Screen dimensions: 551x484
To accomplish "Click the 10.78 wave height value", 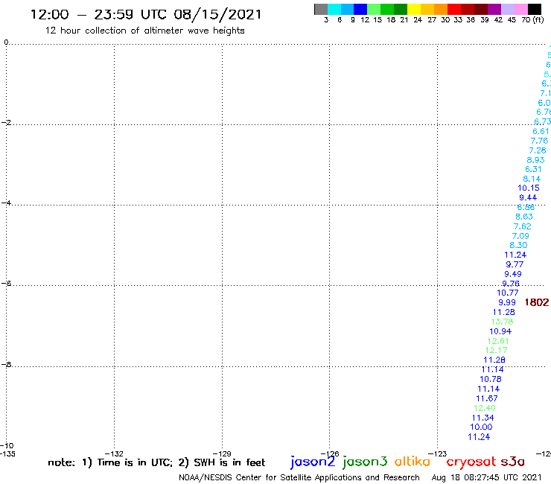I will click(491, 379).
